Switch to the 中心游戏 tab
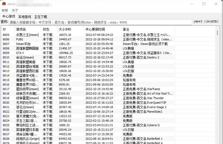223x144 pixels. click(9, 16)
